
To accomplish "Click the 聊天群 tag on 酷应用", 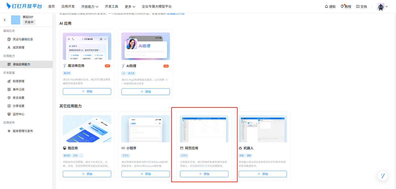I will pos(67,156).
